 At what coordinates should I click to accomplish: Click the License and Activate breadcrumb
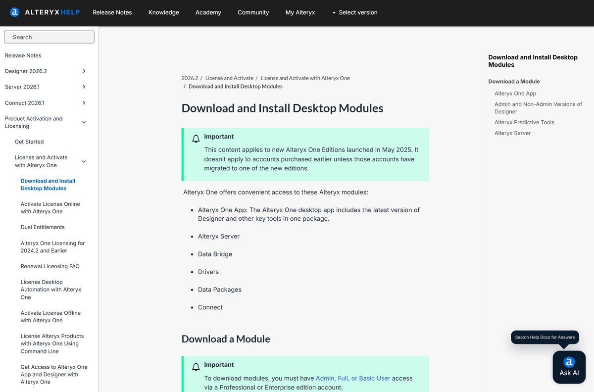click(x=229, y=78)
